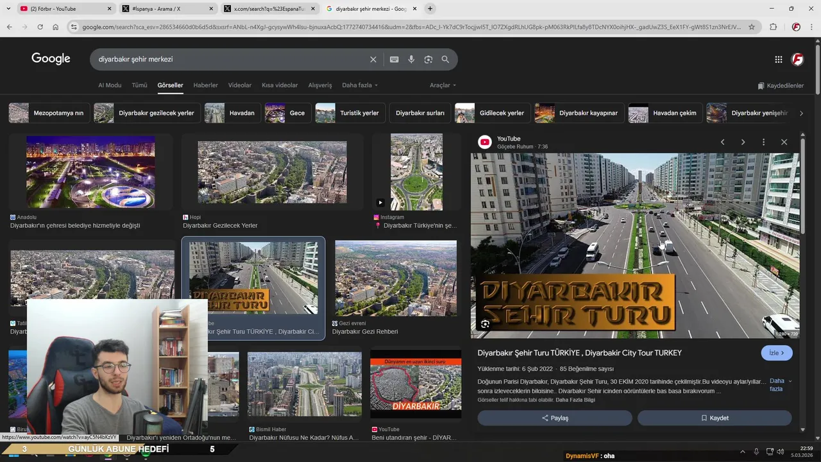Open the on-screen keyboard input tool

point(394,59)
